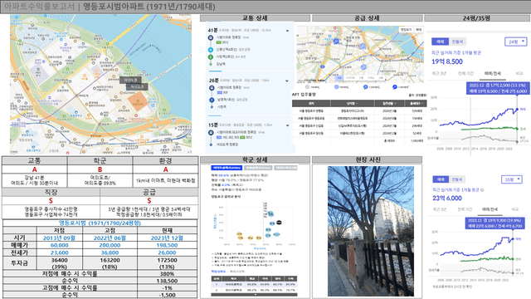Click the 2022년 06월 high-point cell
Screen dimensions: 531x299
coord(110,238)
